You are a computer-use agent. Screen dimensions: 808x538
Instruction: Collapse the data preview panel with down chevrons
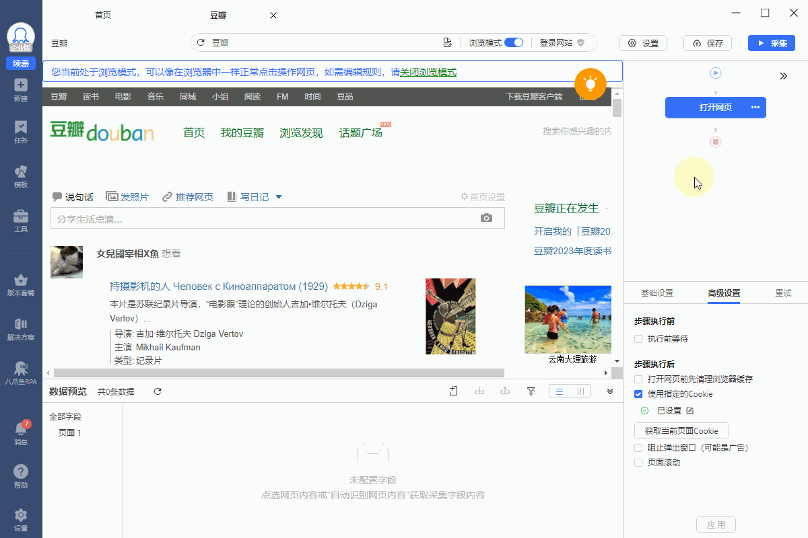click(610, 391)
